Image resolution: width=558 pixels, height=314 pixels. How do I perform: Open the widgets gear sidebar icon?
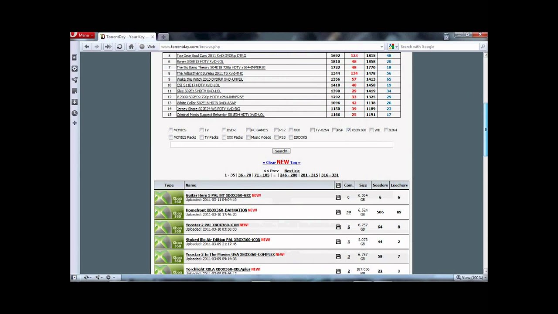click(x=75, y=68)
